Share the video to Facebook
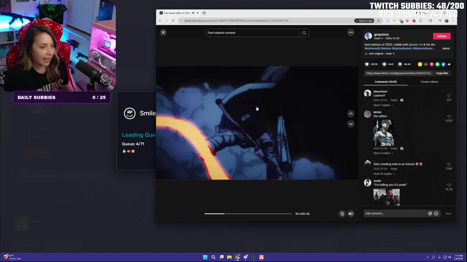The width and height of the screenshot is (467, 262). click(x=443, y=64)
